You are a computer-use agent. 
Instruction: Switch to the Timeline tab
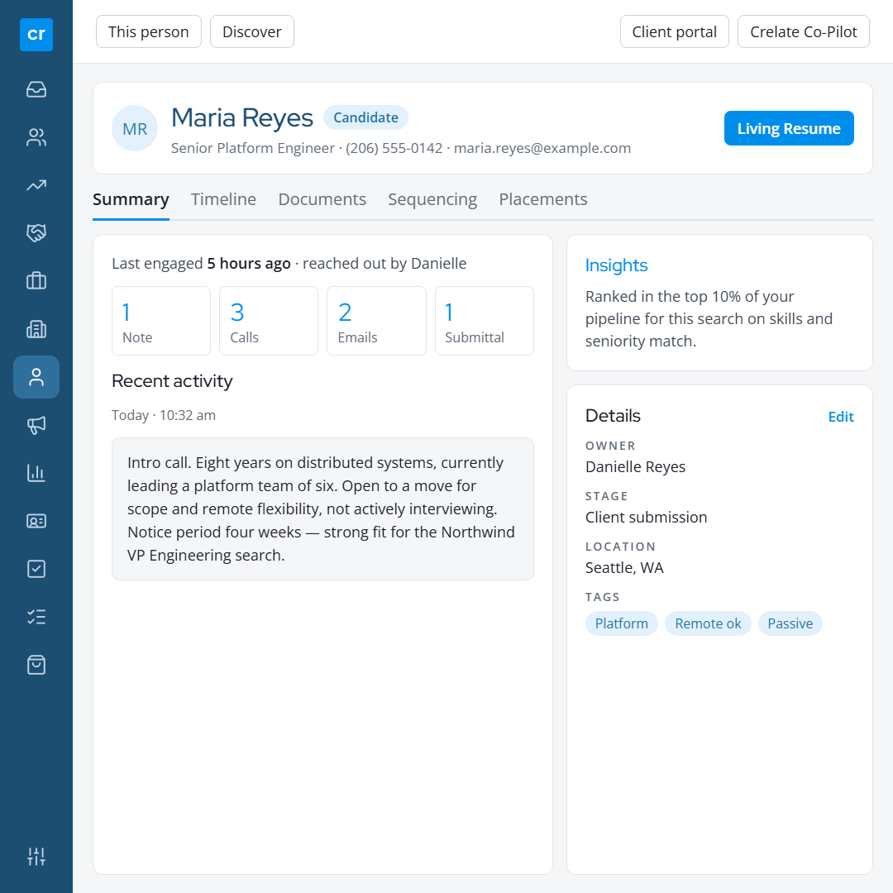pos(223,199)
